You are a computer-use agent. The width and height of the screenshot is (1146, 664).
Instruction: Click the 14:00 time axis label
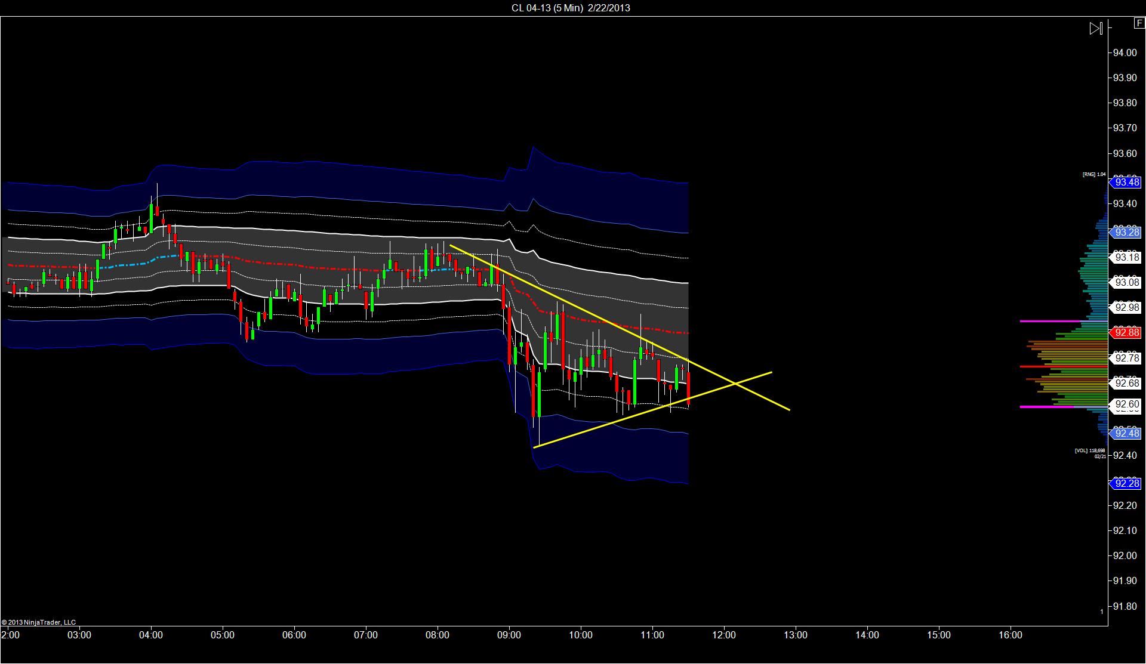tap(867, 635)
